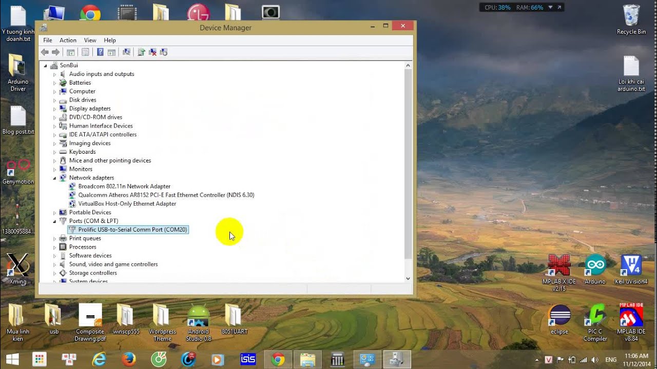Open Internet Explorer from the taskbar
Image resolution: width=657 pixels, height=369 pixels.
tap(99, 360)
